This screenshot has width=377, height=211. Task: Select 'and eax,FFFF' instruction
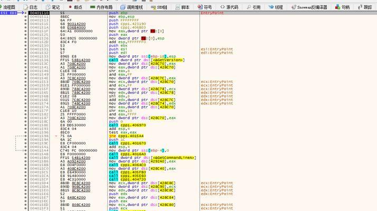click(122, 114)
